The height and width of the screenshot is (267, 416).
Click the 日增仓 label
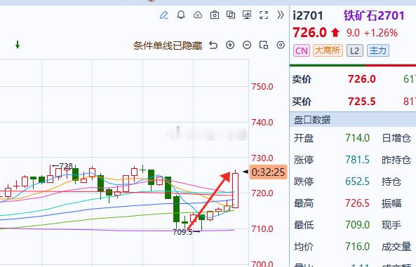point(396,138)
